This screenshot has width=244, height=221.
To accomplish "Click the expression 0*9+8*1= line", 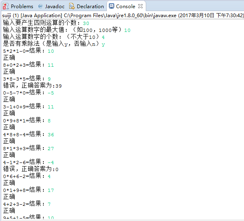I will pos(27,120).
